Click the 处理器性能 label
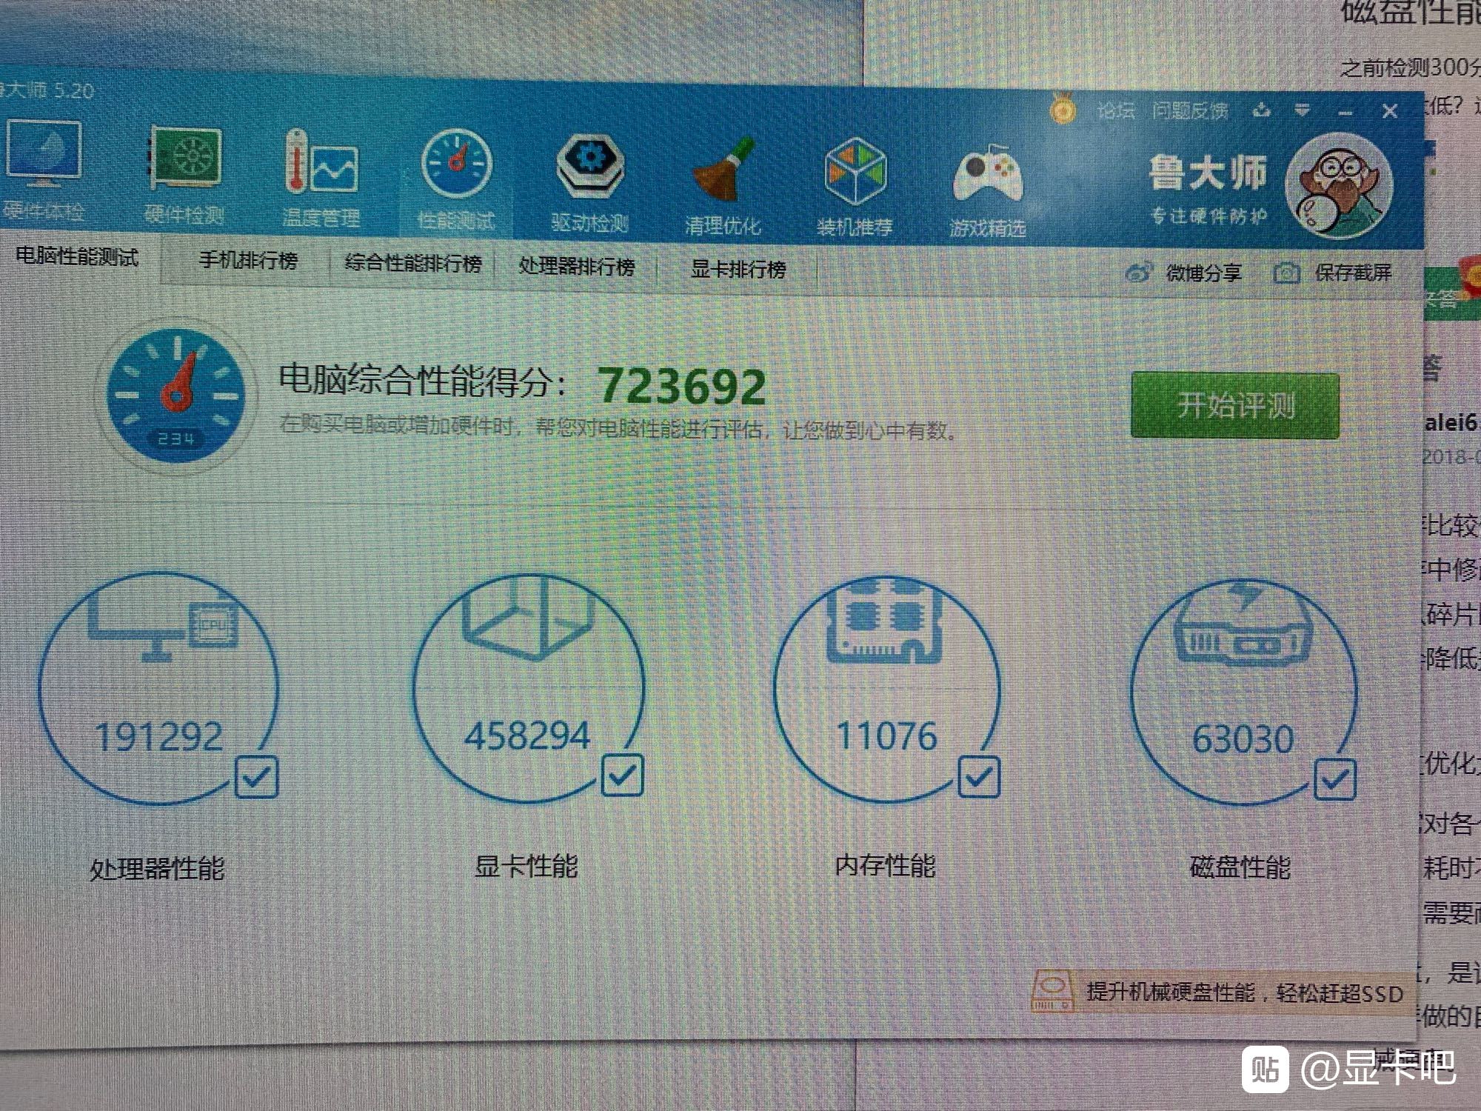The width and height of the screenshot is (1481, 1111). (x=157, y=868)
